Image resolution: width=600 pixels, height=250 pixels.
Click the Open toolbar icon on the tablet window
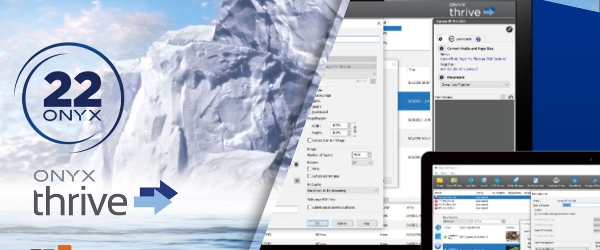point(440,182)
